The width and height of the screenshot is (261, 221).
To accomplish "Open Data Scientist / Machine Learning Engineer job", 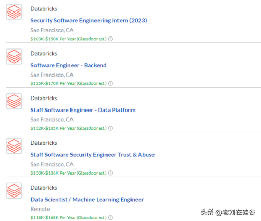I will (87, 200).
